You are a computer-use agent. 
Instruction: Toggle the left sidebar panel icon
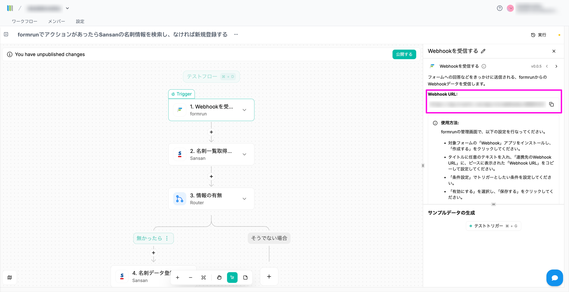point(6,34)
